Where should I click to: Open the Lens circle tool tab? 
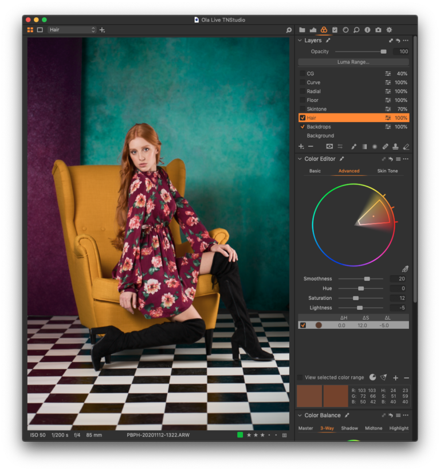tap(345, 30)
